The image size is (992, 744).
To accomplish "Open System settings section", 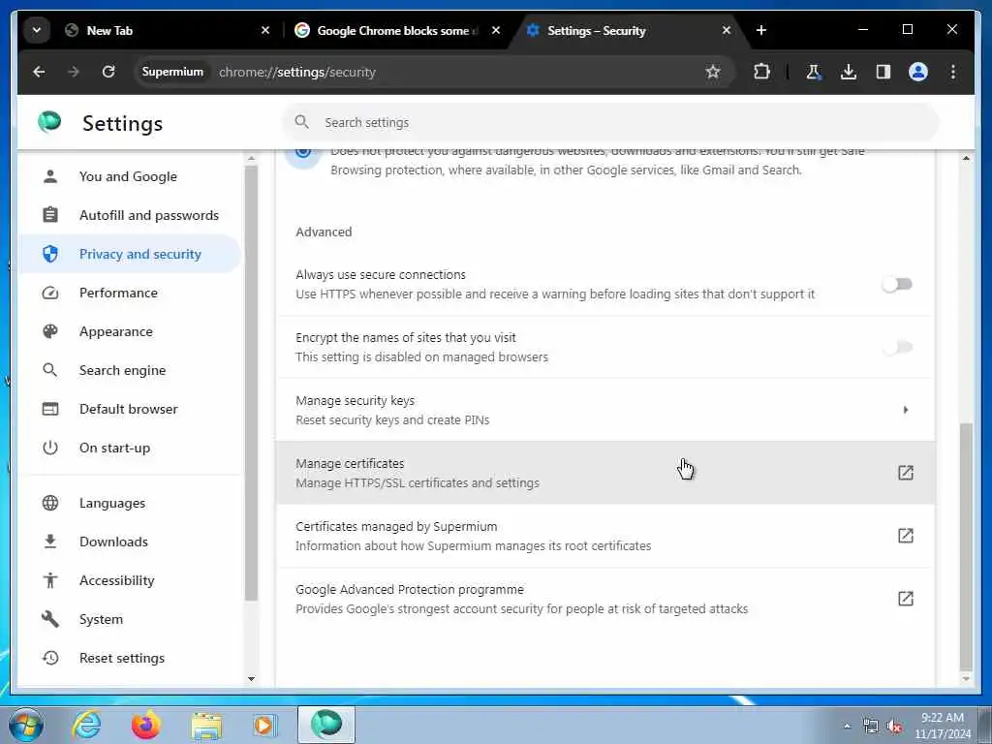I will 129,619.
